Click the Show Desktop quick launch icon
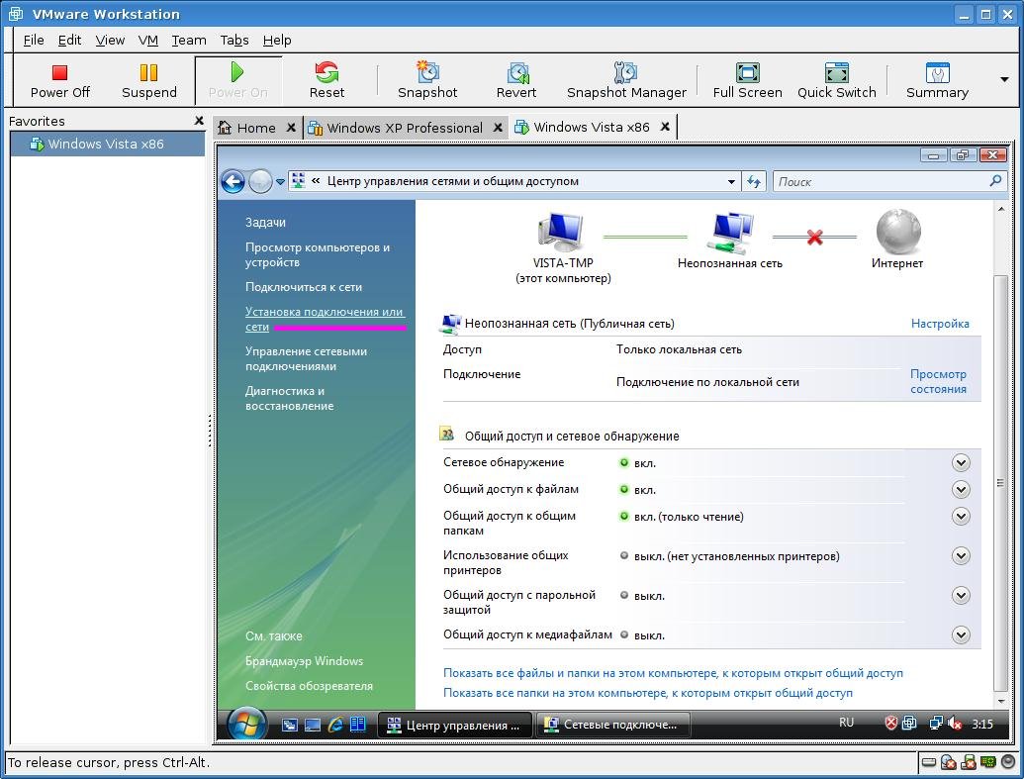This screenshot has width=1024, height=779. (x=313, y=725)
